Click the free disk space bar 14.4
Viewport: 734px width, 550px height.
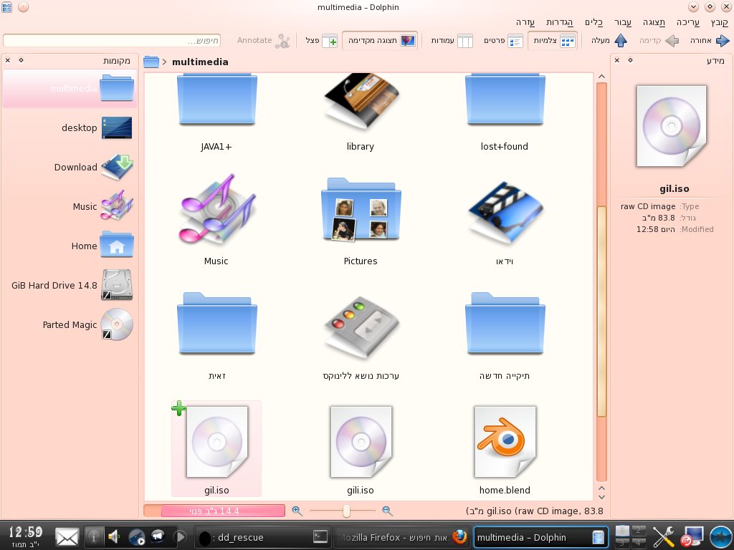tap(214, 511)
